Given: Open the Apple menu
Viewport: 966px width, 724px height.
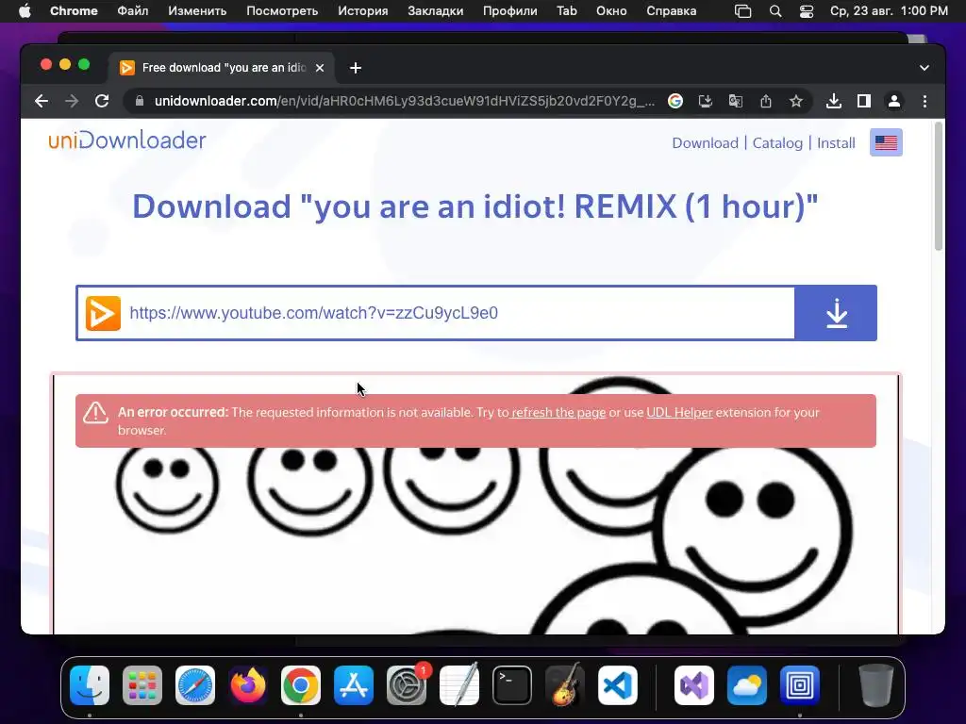Looking at the screenshot, I should tap(25, 11).
